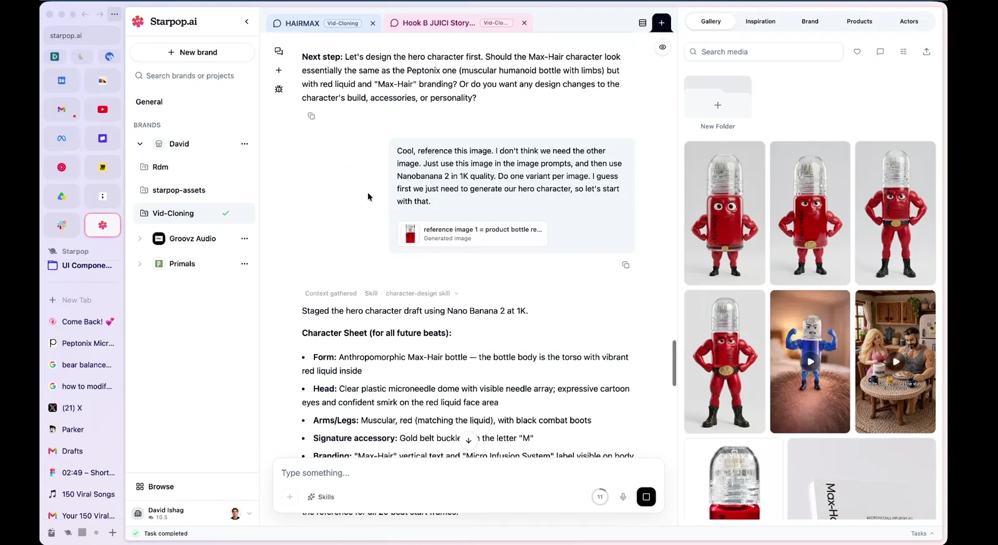The image size is (998, 545).
Task: Switch to the Gallery tab
Action: pyautogui.click(x=710, y=21)
